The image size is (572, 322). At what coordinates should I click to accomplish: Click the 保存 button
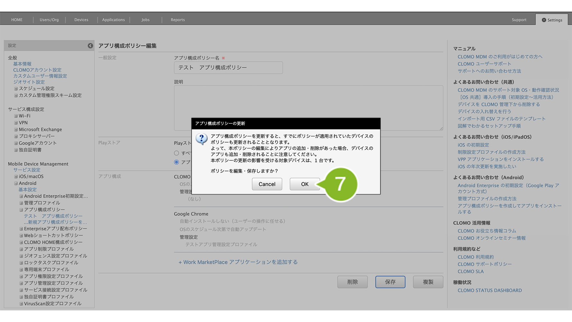(x=390, y=282)
